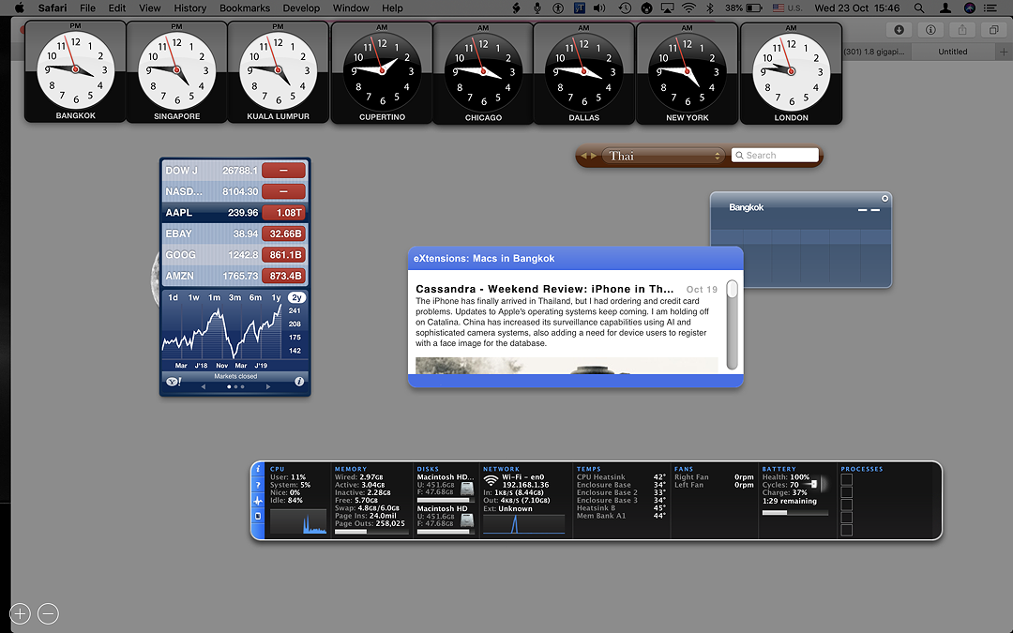Click the Wi-Fi status icon in menu bar
Viewport: 1013px width, 633px height.
(x=688, y=8)
